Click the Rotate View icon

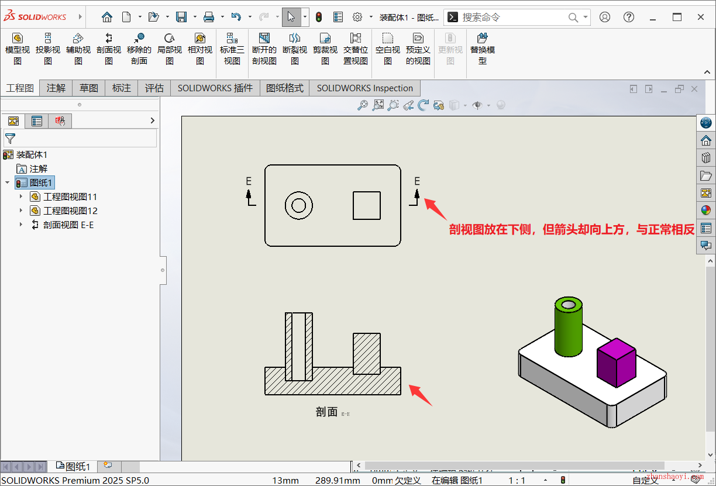click(x=424, y=105)
